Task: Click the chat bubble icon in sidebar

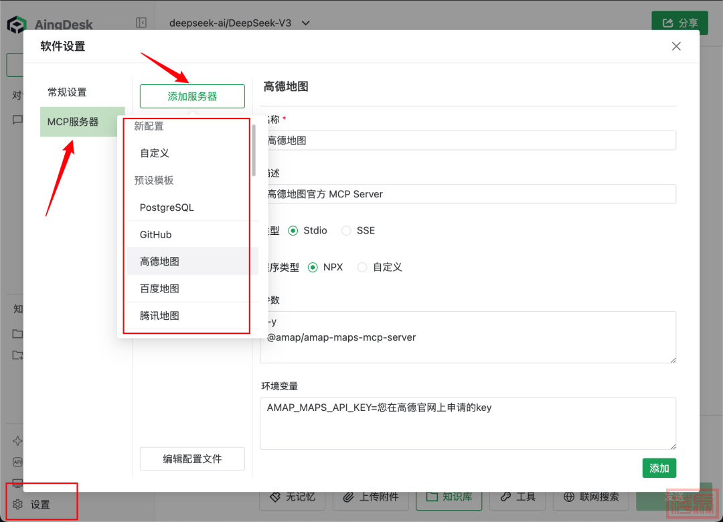Action: 17,120
